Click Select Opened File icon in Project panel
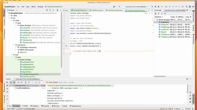Viewport: 197px width, 110px height. (47, 10)
